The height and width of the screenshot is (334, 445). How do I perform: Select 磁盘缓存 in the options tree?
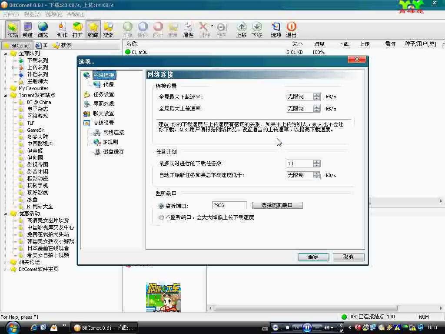tap(113, 152)
